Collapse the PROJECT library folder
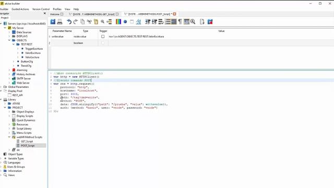Screen dimensions: 334x188 pyautogui.click(x=5, y=108)
